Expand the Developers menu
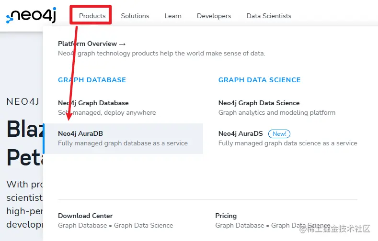378x241 pixels. pos(214,16)
